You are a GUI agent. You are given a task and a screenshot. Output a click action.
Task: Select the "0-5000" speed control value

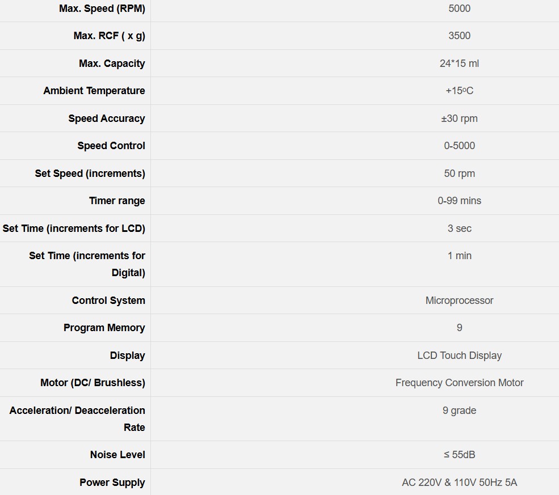[x=459, y=146]
